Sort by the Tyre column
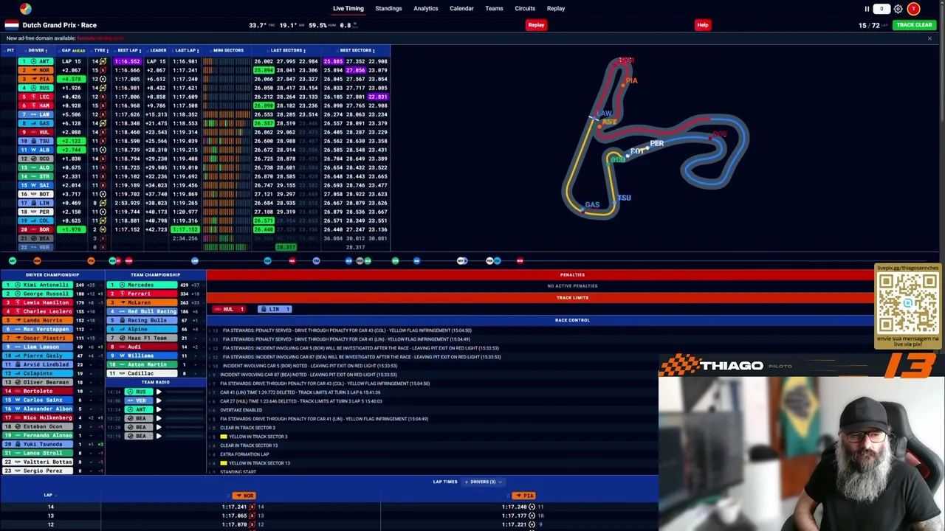Screen dimensions: 945x531 coord(100,50)
